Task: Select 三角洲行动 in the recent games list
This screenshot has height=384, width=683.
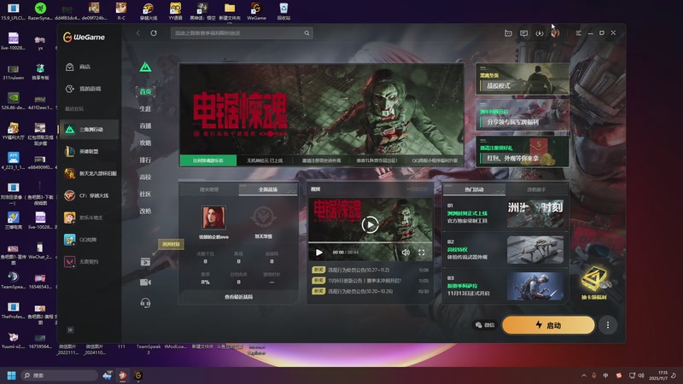Action: coord(89,130)
